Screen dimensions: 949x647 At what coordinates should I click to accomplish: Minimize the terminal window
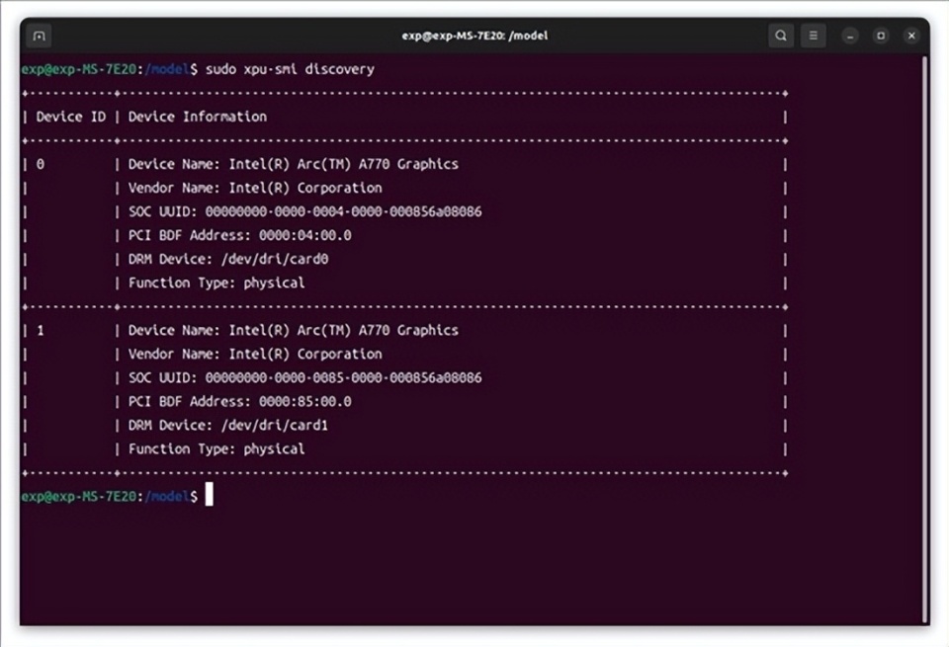tap(850, 37)
